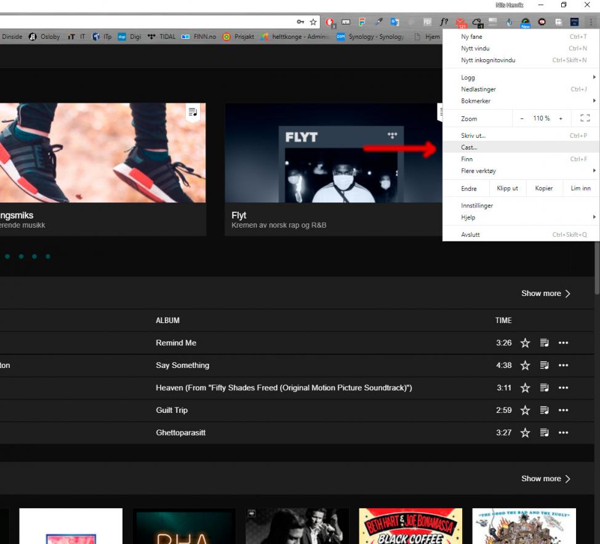Open the Osloby bookmark
The image size is (600, 544).
coord(44,37)
